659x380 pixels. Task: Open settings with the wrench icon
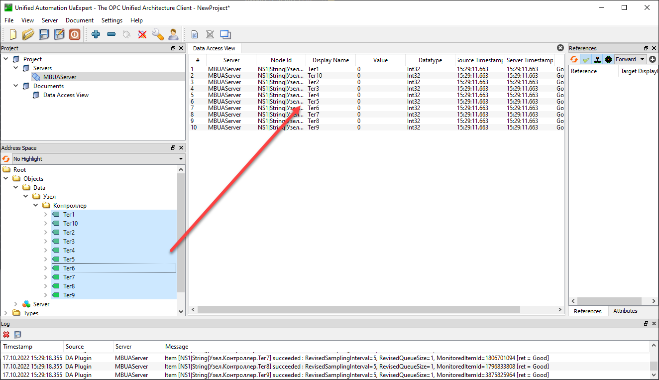157,34
